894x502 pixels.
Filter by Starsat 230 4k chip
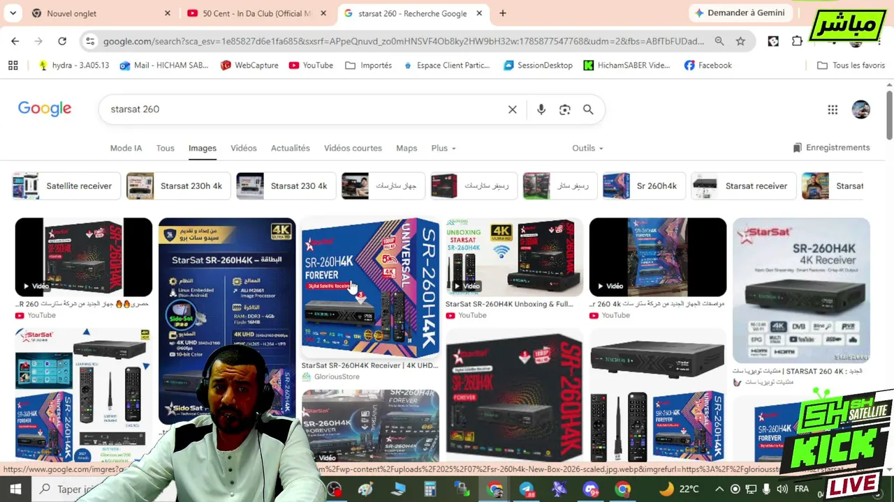tap(286, 186)
